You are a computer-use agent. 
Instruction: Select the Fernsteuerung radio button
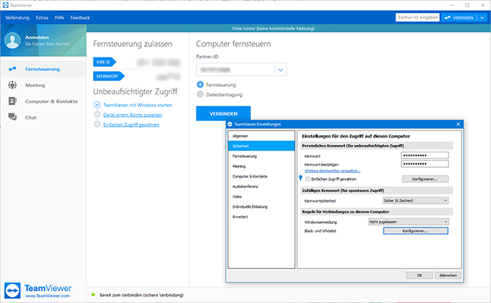tap(200, 85)
